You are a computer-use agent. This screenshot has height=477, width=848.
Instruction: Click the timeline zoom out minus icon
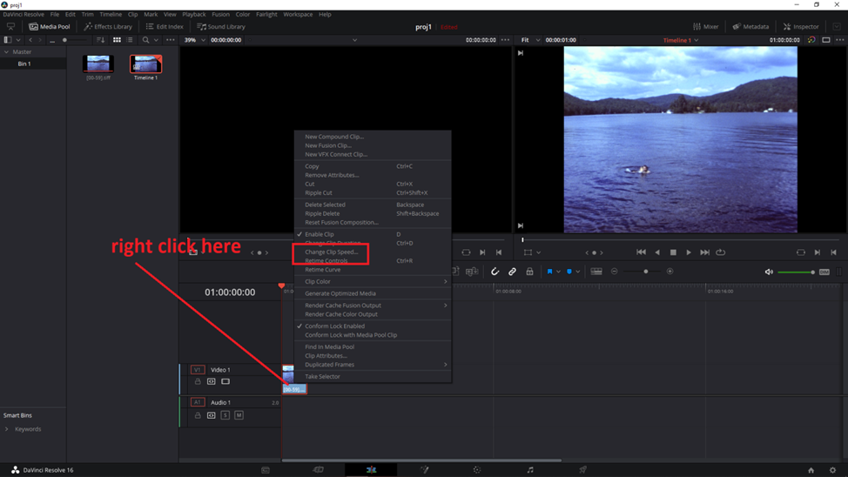click(x=615, y=272)
